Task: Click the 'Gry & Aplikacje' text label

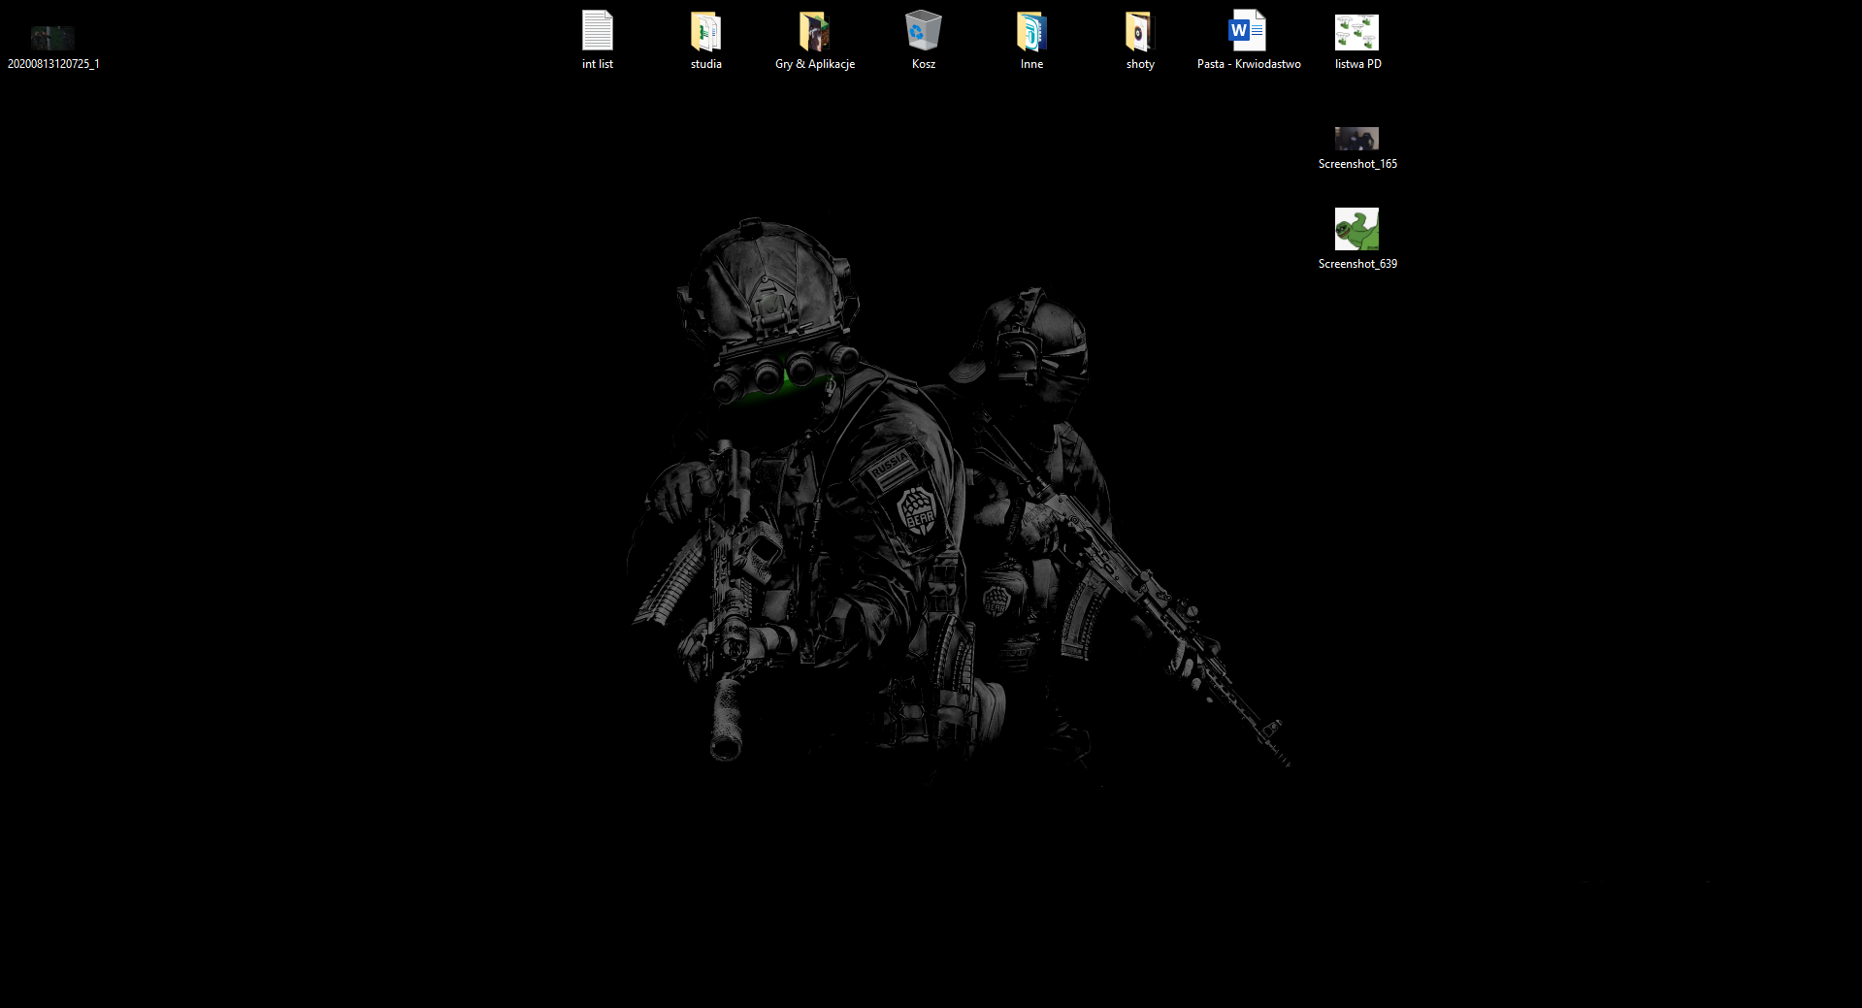Action: (x=815, y=64)
